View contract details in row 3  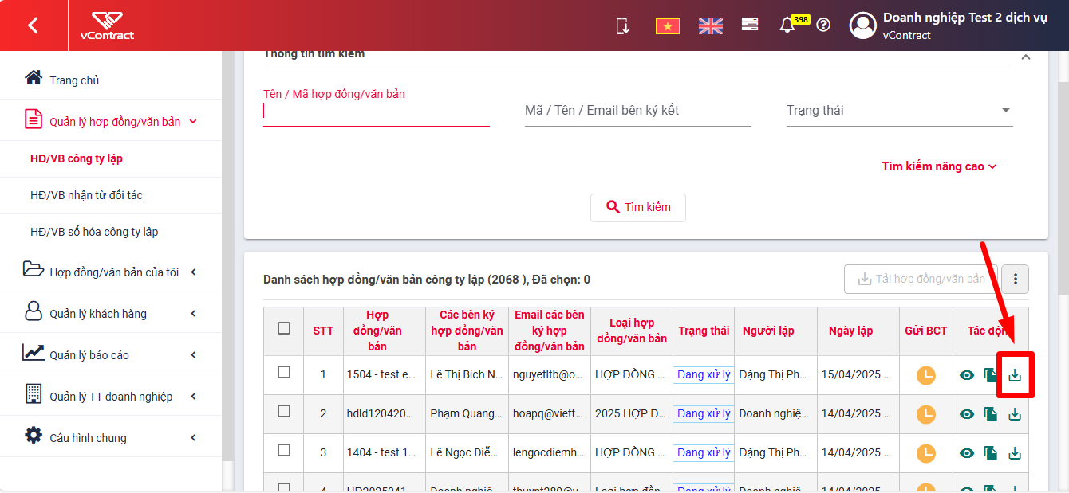(x=967, y=453)
